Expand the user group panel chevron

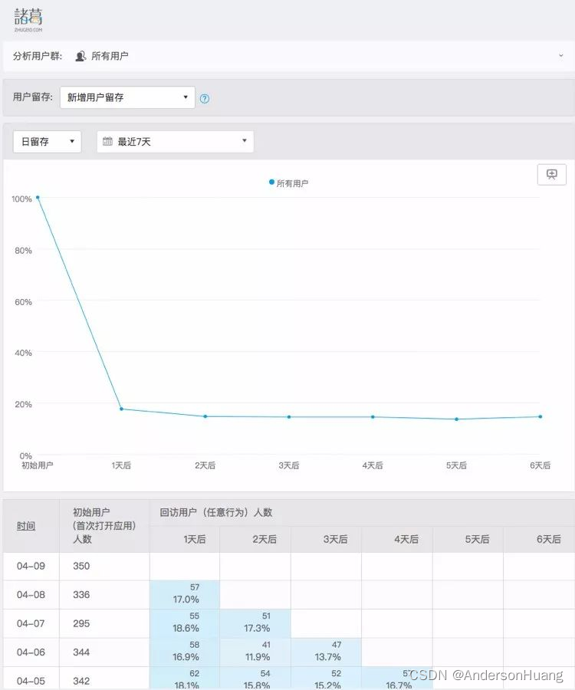(x=561, y=55)
